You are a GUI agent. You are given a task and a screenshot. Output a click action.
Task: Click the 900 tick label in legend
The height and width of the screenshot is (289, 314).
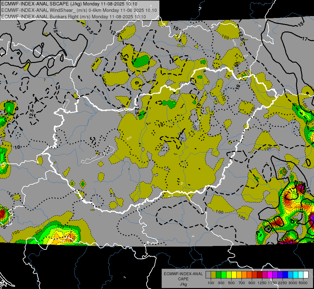tap(252, 283)
